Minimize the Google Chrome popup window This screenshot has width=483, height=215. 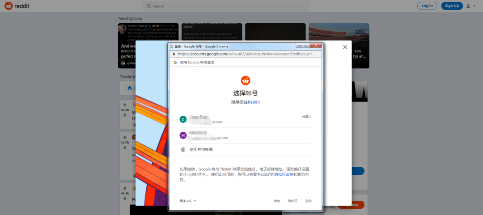pyautogui.click(x=299, y=46)
